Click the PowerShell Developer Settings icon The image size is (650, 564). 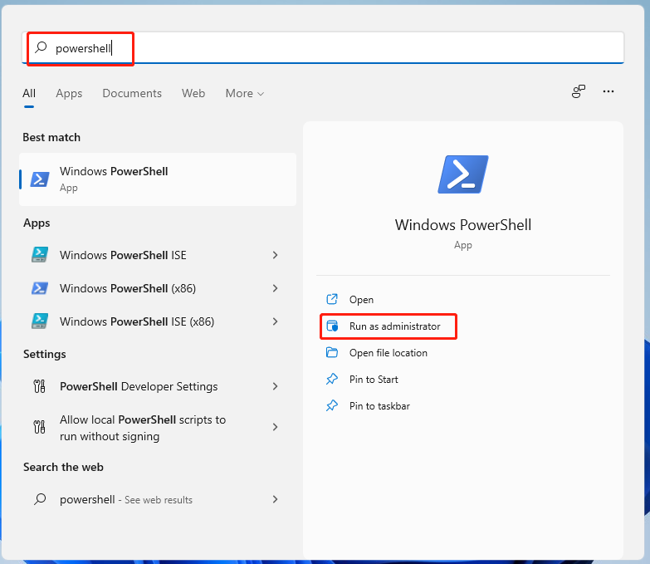coord(39,386)
